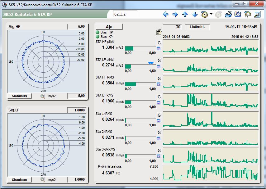
Task: Click the STA LF piikki trend chart
Action: point(211,65)
